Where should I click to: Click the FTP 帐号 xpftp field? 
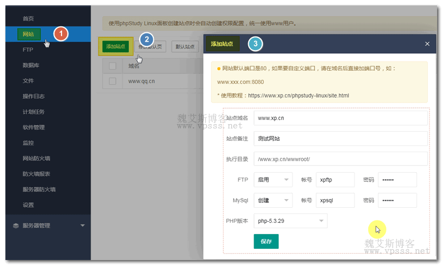335,180
